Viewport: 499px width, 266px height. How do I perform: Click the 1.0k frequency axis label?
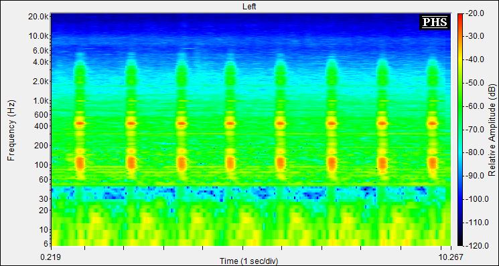[x=40, y=101]
